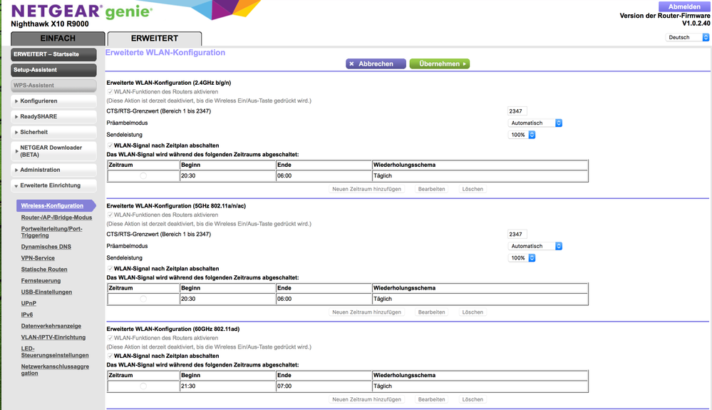Open the 5GHz Sendeleistung dropdown
The image size is (712, 410).
tap(522, 258)
